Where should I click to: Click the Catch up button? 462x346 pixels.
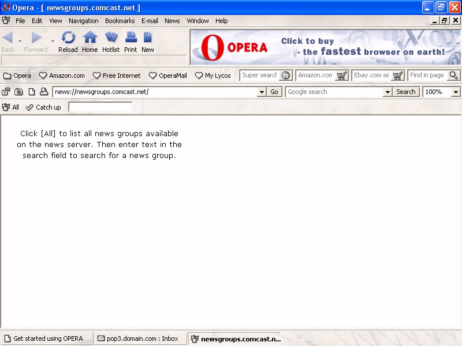(43, 107)
